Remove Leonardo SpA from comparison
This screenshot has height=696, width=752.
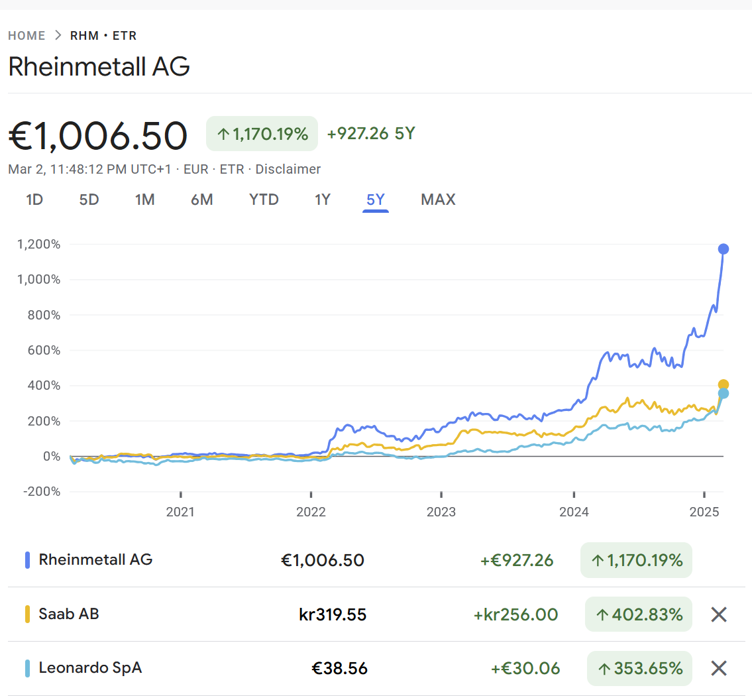tap(719, 669)
